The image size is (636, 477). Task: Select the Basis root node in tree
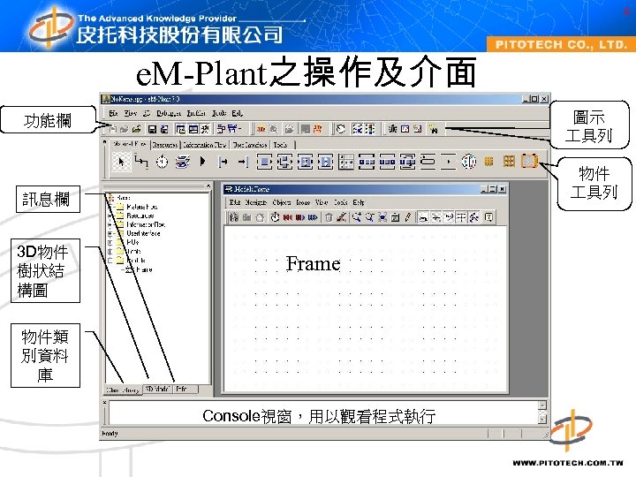[124, 198]
